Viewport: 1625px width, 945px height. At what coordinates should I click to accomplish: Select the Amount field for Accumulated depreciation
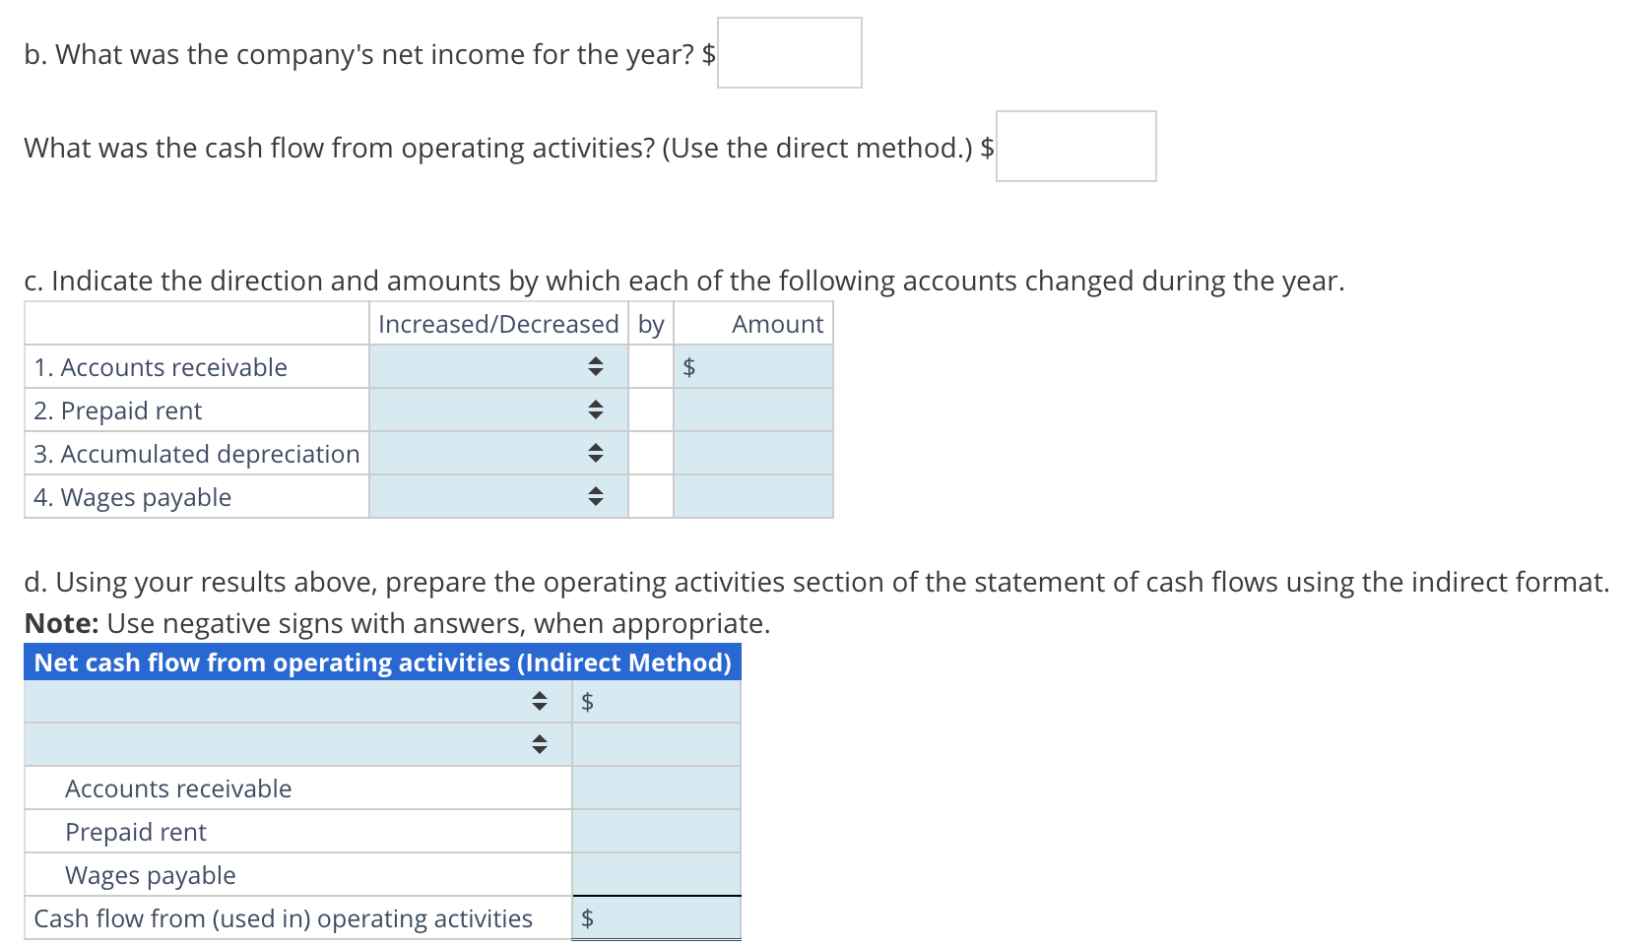tap(752, 453)
